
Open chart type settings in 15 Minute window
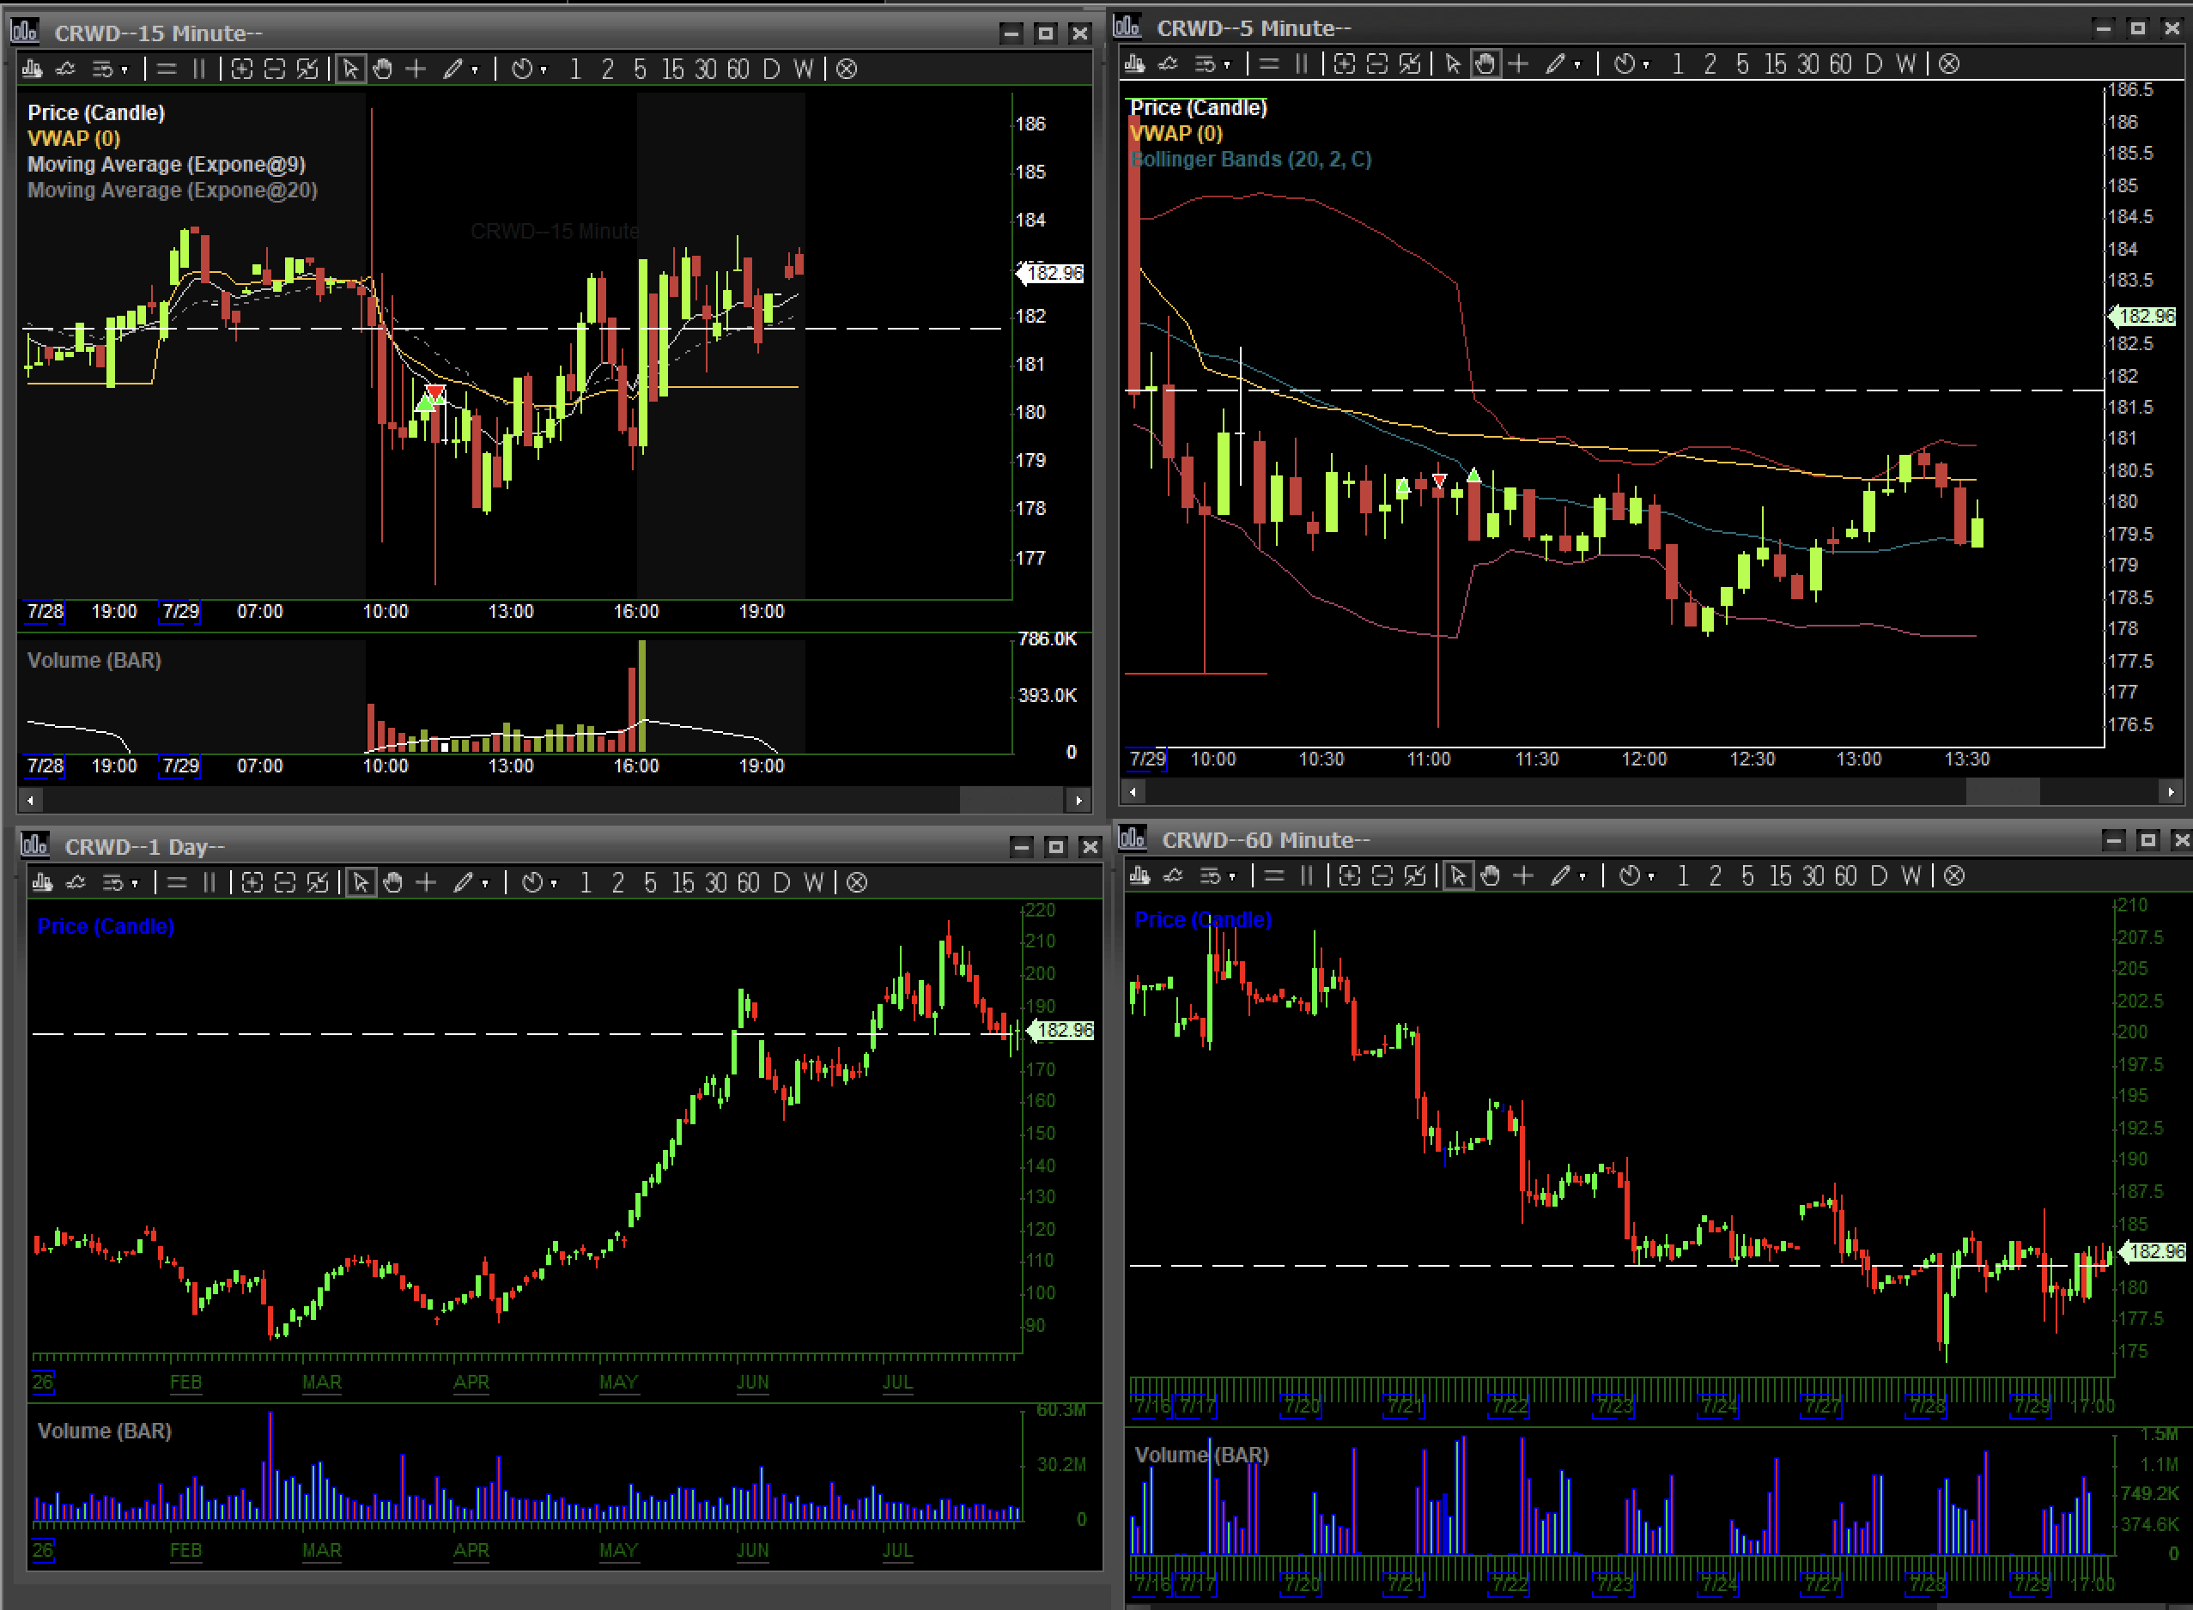(x=32, y=70)
